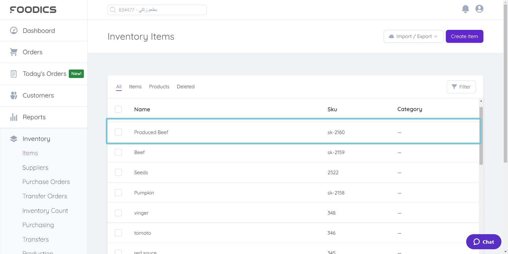The image size is (508, 254).
Task: Switch to the Products tab
Action: [159, 86]
